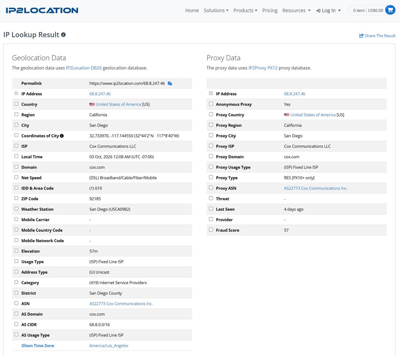This screenshot has width=400, height=356.
Task: Click the 68.8.247.46 link under Proxy Data
Action: (295, 94)
